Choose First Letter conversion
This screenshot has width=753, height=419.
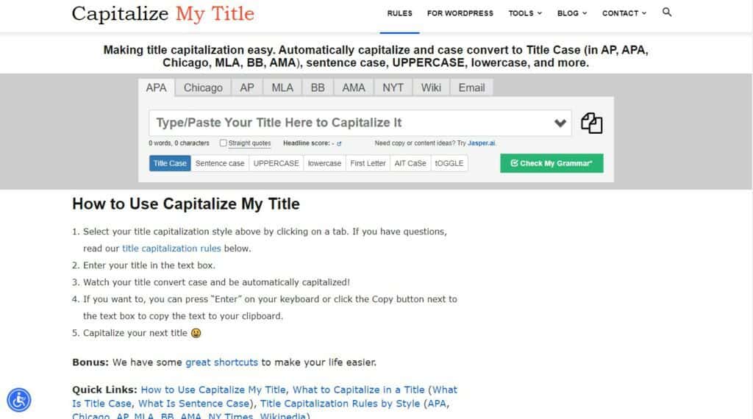point(368,163)
